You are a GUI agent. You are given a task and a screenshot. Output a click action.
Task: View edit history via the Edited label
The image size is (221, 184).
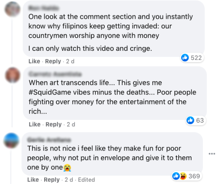pos(86,180)
